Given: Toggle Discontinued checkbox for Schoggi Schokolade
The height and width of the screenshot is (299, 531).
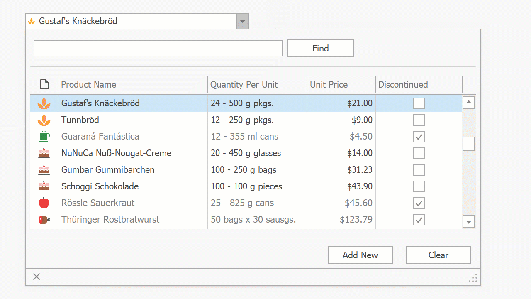Looking at the screenshot, I should (x=419, y=186).
